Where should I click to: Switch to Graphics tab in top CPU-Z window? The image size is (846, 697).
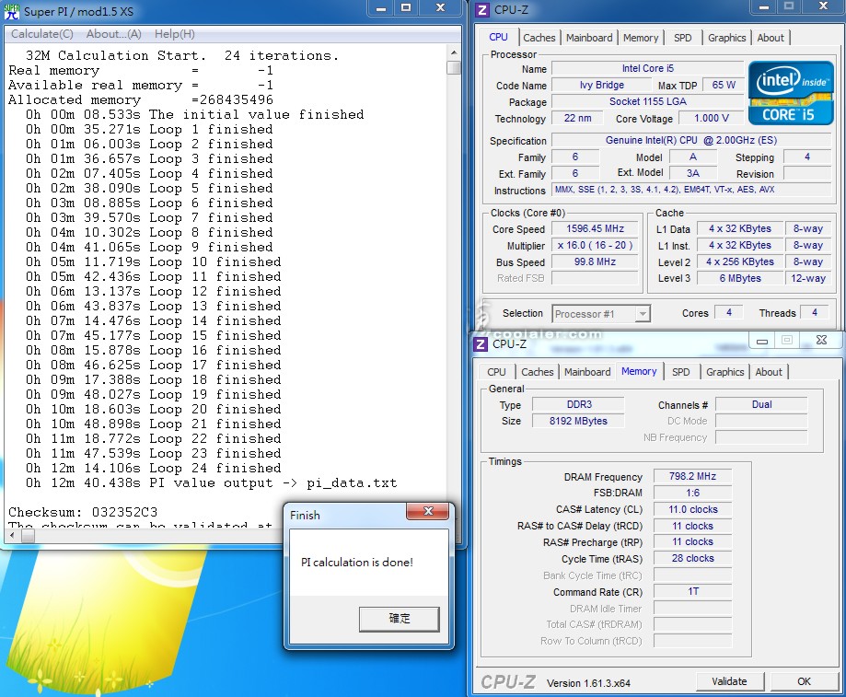pos(726,38)
